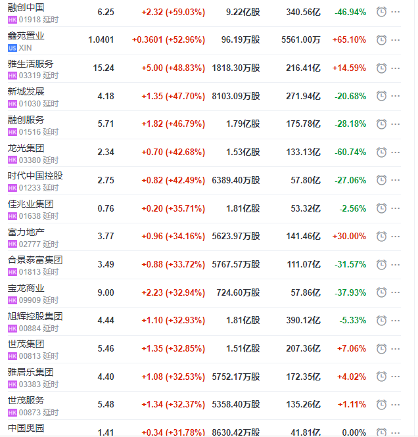The width and height of the screenshot is (418, 437).
Task: Click alert clock in 新城发展 row
Action: pos(381,96)
